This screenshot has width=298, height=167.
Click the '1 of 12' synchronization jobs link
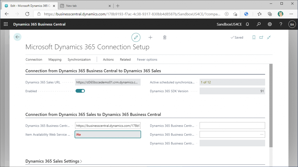(206, 82)
